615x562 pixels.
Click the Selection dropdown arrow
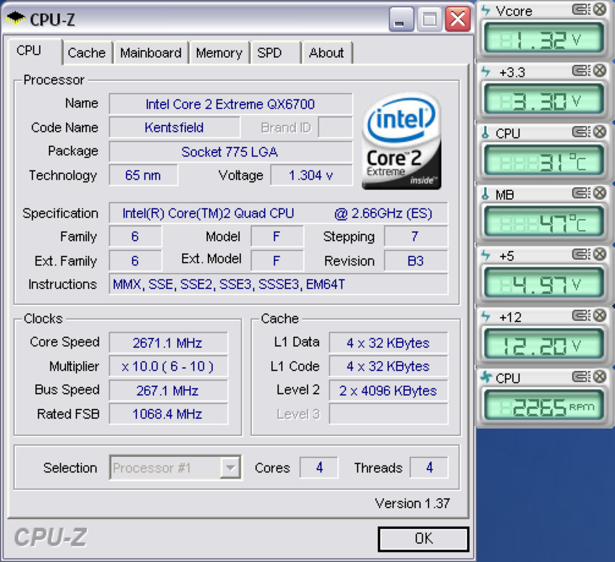[x=230, y=468]
